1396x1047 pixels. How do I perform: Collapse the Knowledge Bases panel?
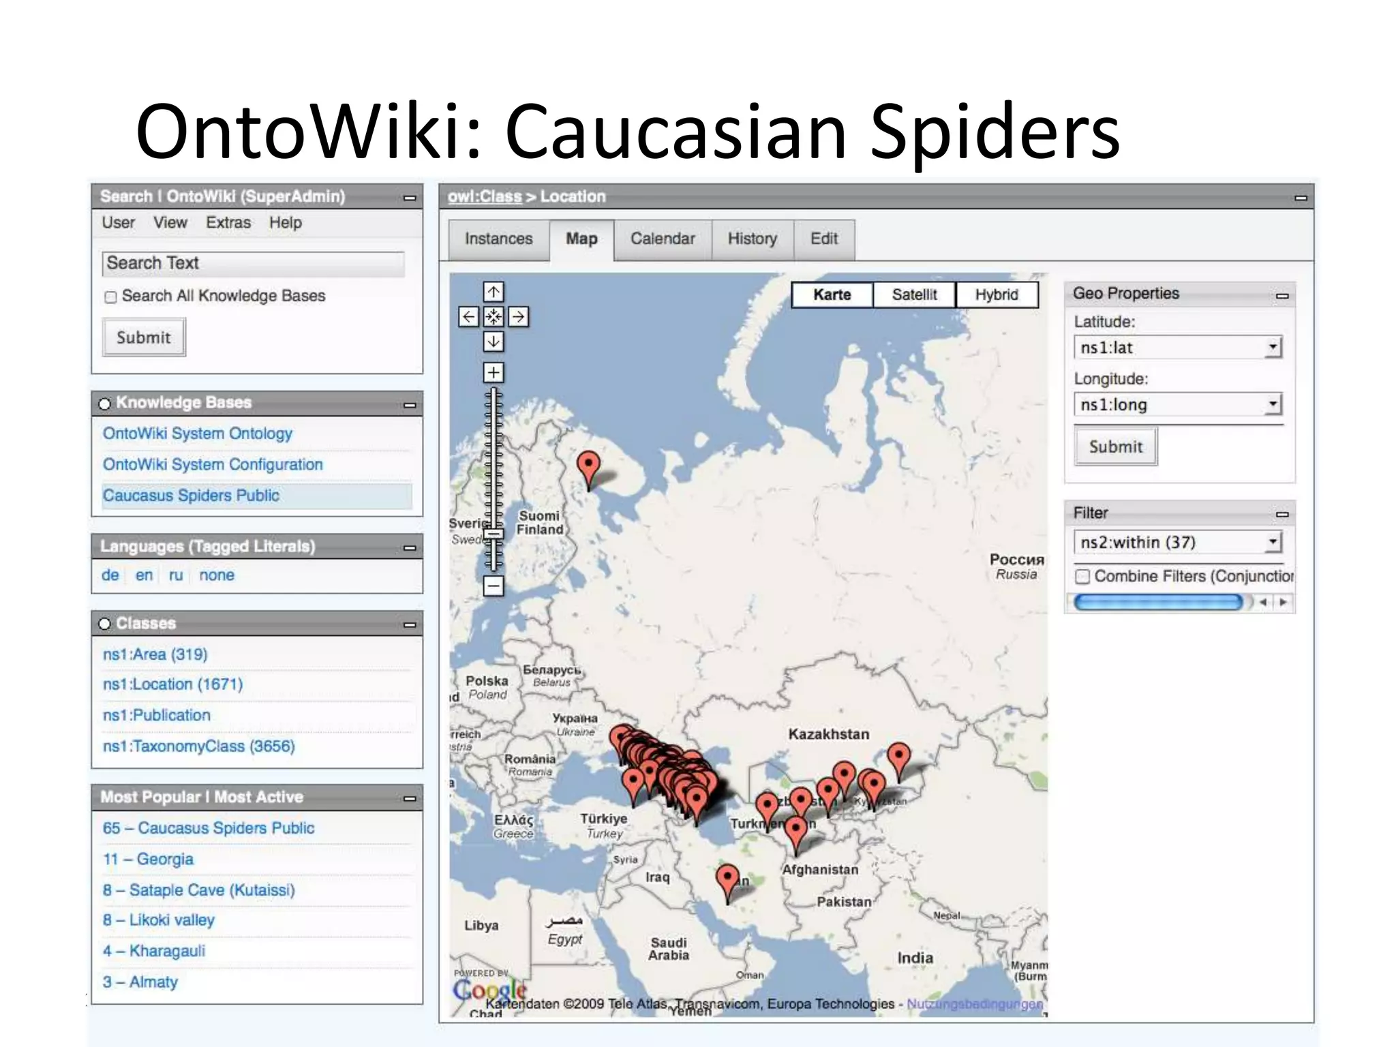(410, 404)
